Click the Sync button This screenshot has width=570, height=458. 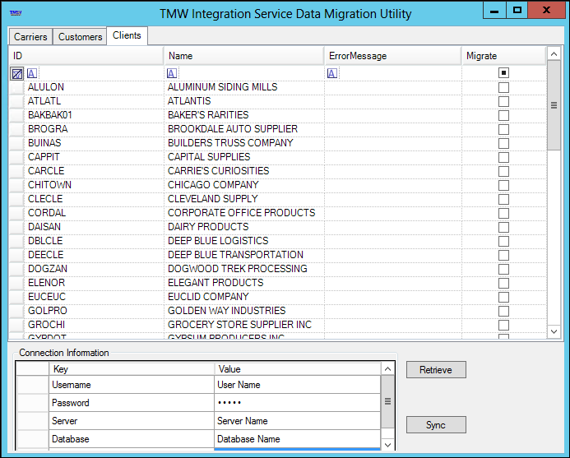click(436, 425)
